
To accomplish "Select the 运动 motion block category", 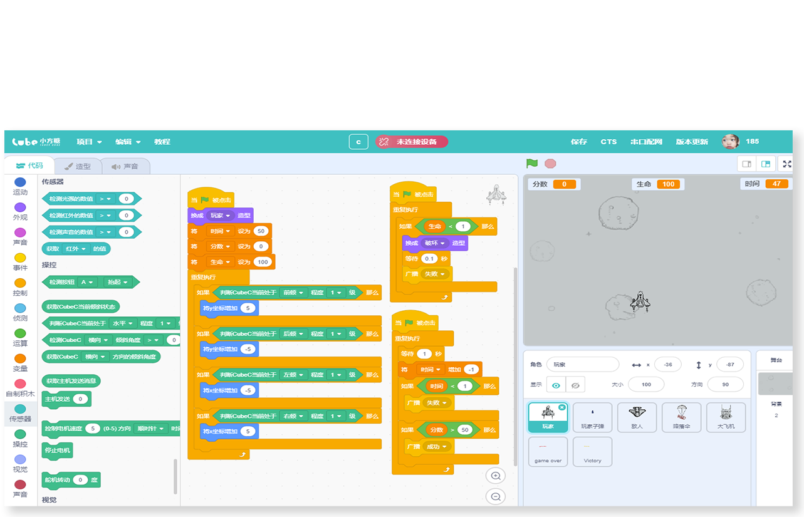I will pyautogui.click(x=20, y=186).
